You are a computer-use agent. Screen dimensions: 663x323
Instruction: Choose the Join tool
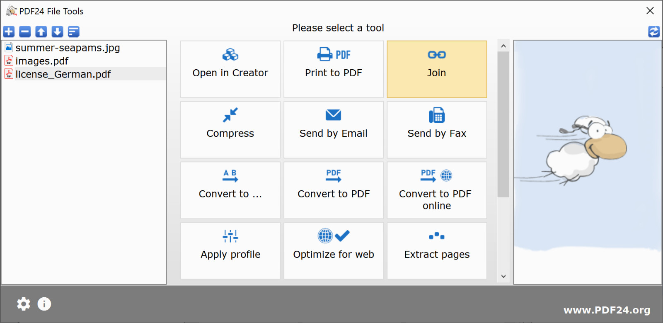pyautogui.click(x=437, y=69)
